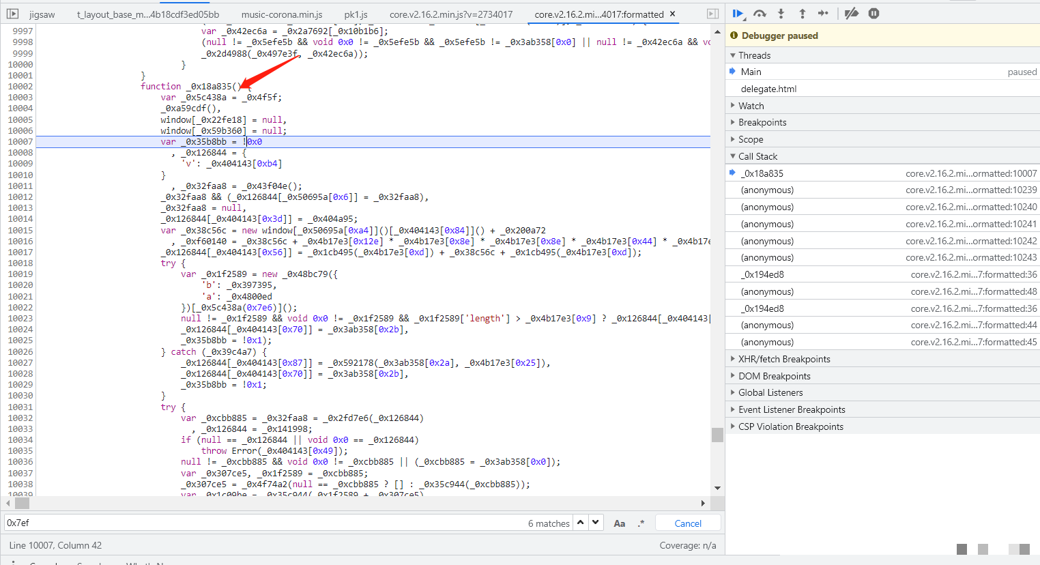Screen dimensions: 1040x565
Task: Toggle pause on exceptions
Action: [x=873, y=14]
